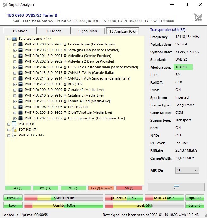Select the OlbiaTVnotizie service row

point(68,112)
